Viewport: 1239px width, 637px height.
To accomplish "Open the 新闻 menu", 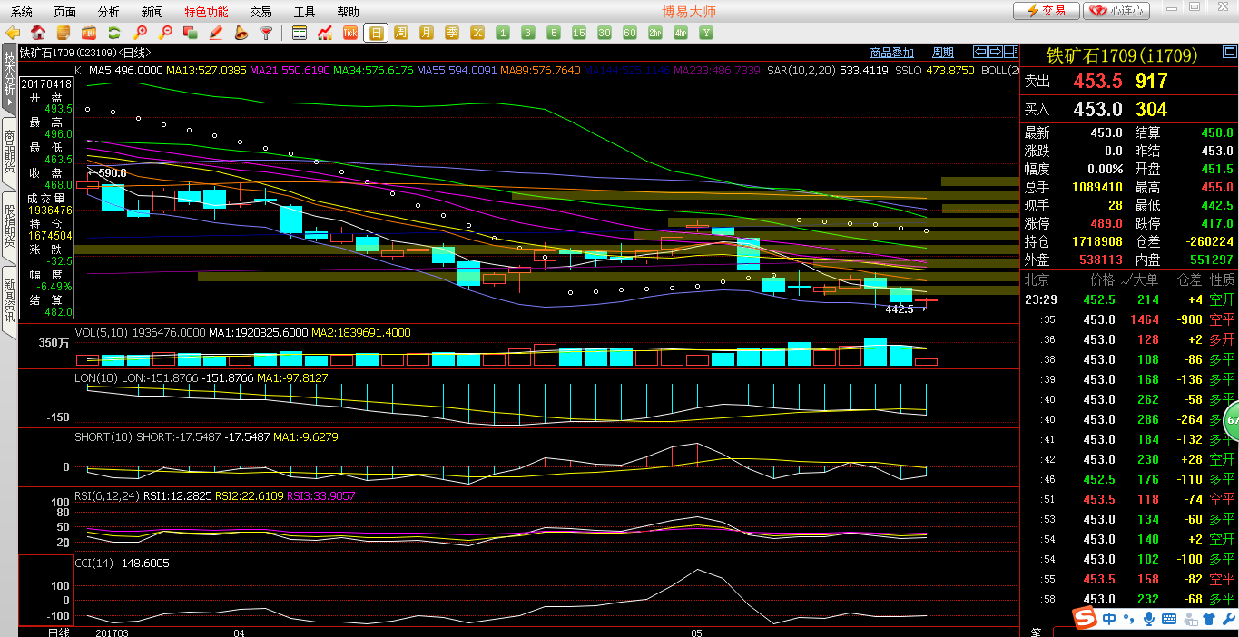I will click(152, 12).
